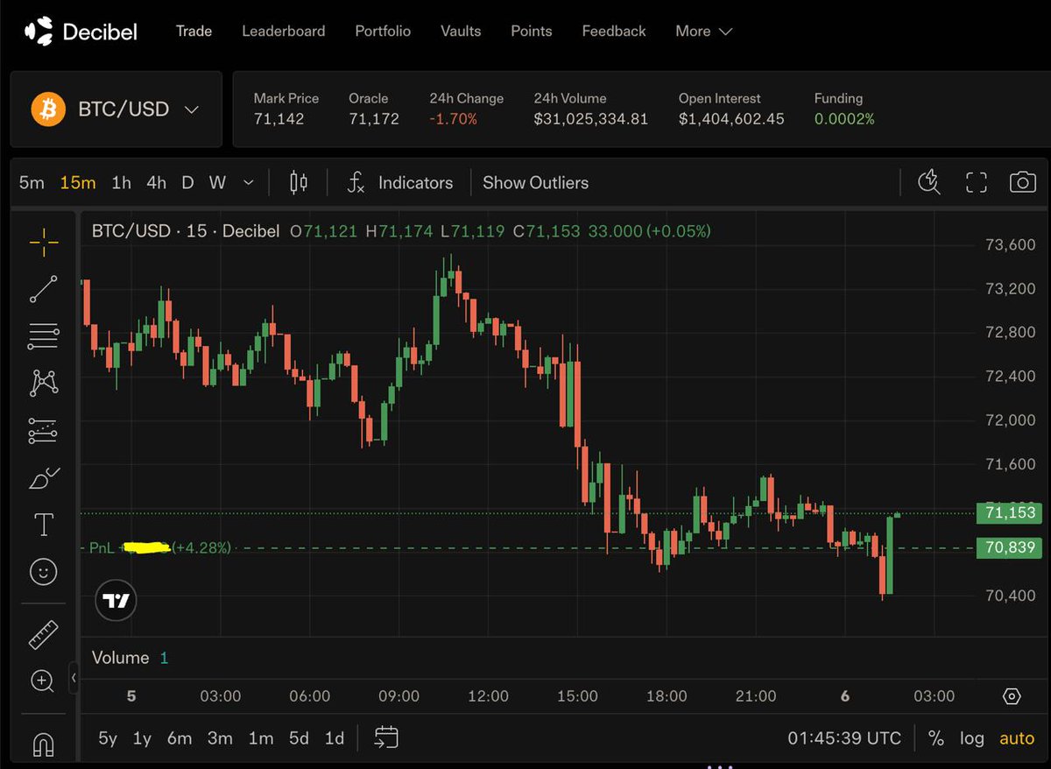1051x769 pixels.
Task: Set chart range to 1m
Action: (261, 738)
